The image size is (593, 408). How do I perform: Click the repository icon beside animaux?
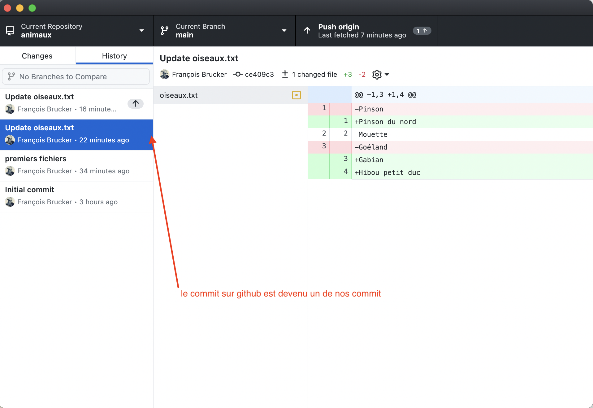[10, 31]
